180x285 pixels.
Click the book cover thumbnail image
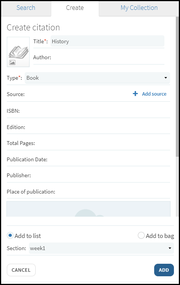18,52
